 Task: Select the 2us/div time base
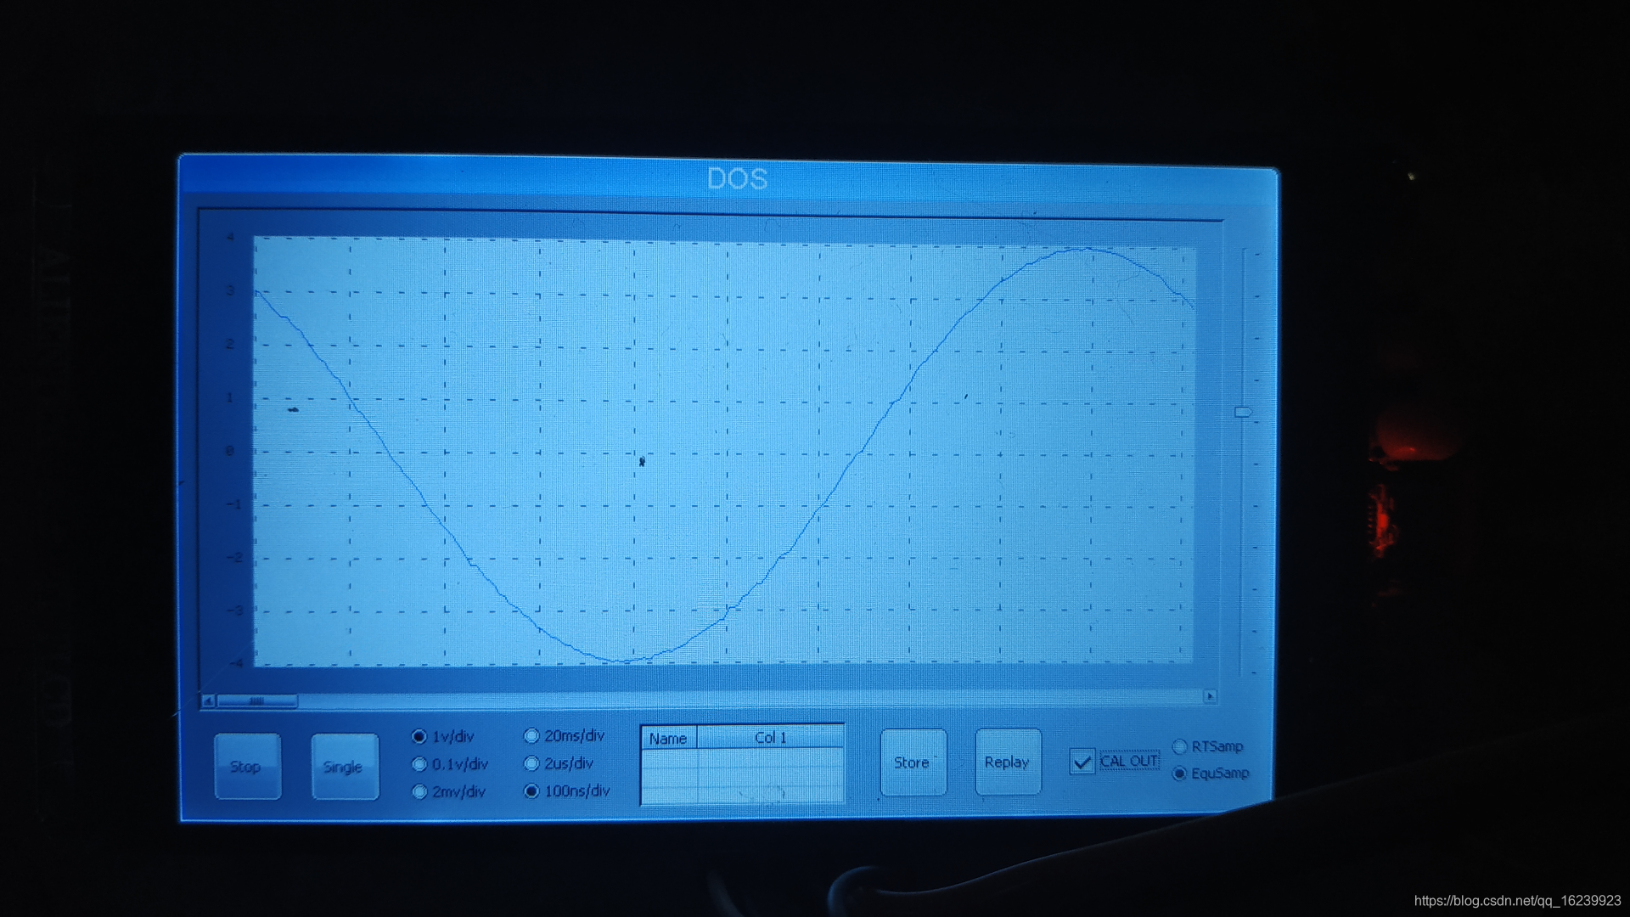(x=532, y=763)
